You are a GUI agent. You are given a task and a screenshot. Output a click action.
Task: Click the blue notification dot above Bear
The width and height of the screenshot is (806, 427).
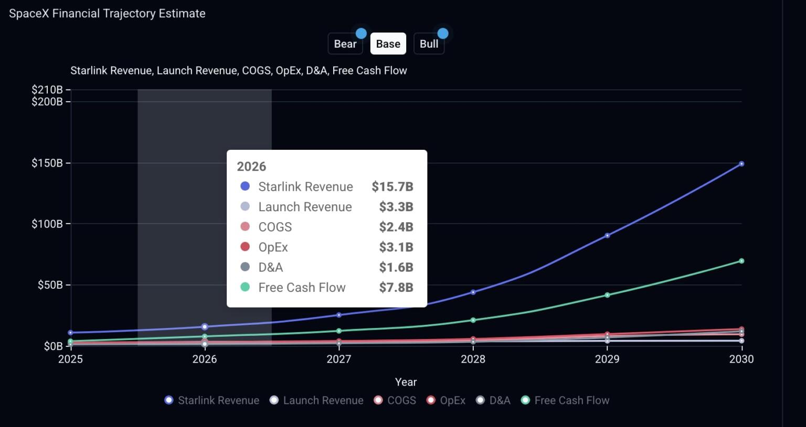(x=362, y=32)
